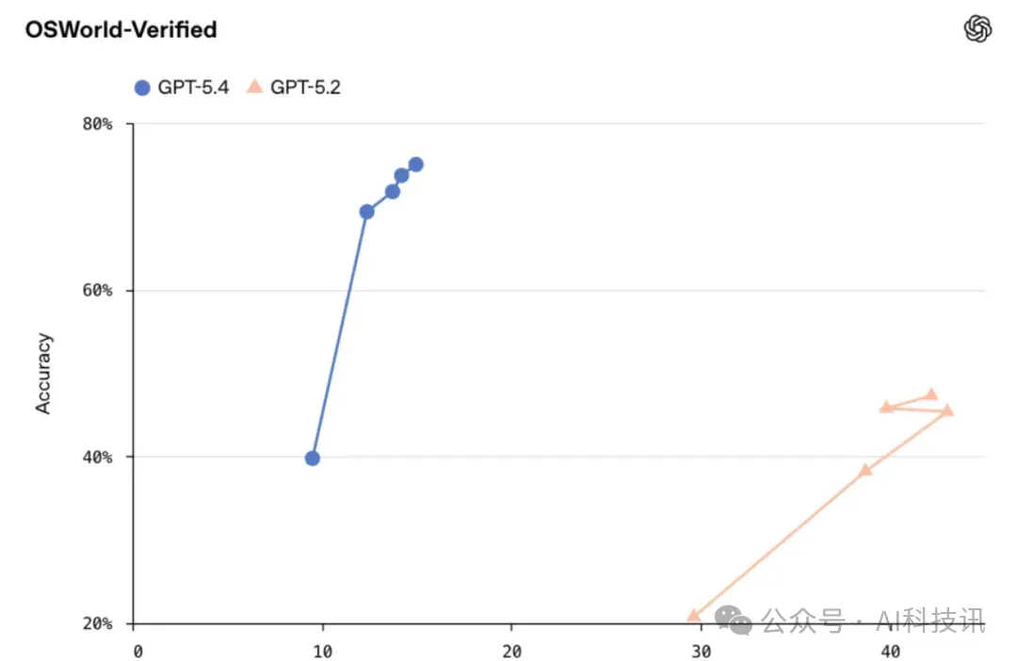Click the GPT-5.2 triangle near 38% accuracy
Image resolution: width=1017 pixels, height=661 pixels.
865,470
